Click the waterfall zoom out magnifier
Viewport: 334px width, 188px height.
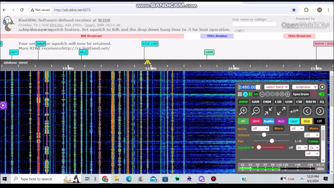click(x=256, y=111)
